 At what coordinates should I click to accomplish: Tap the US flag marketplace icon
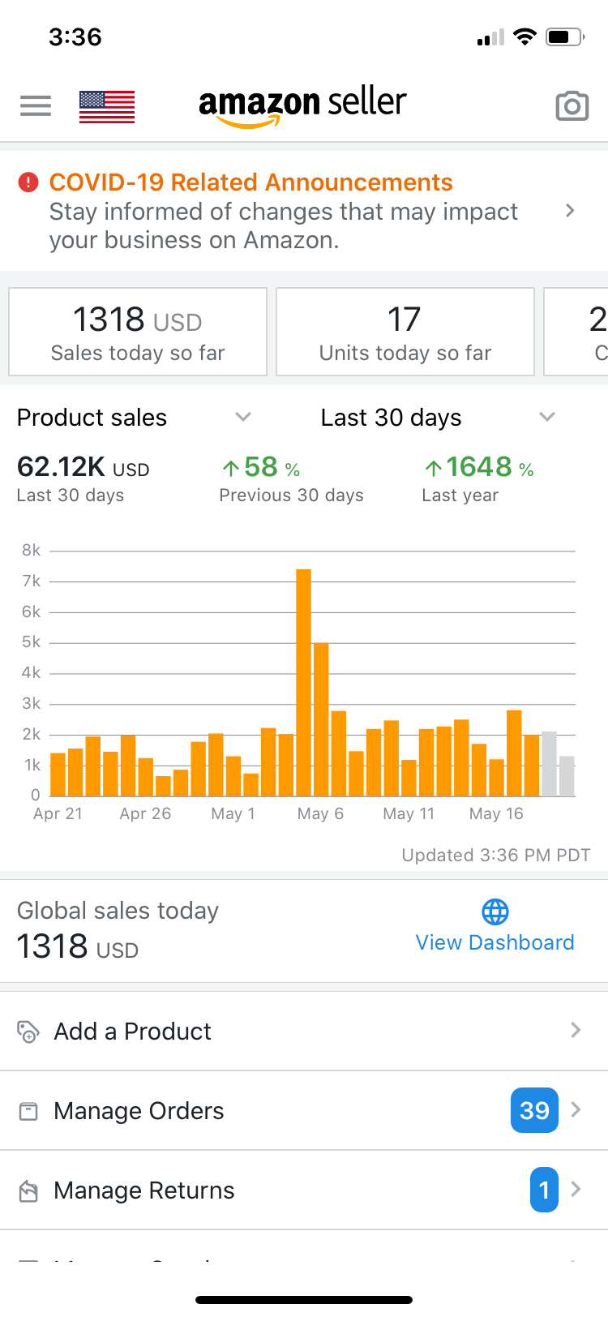pyautogui.click(x=107, y=106)
